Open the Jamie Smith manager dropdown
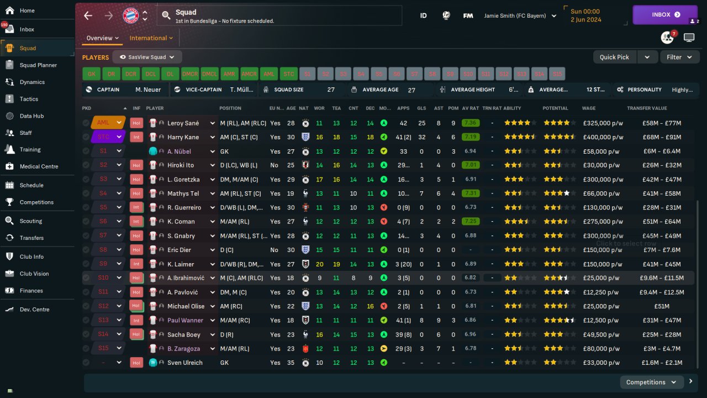707x398 pixels. click(520, 15)
